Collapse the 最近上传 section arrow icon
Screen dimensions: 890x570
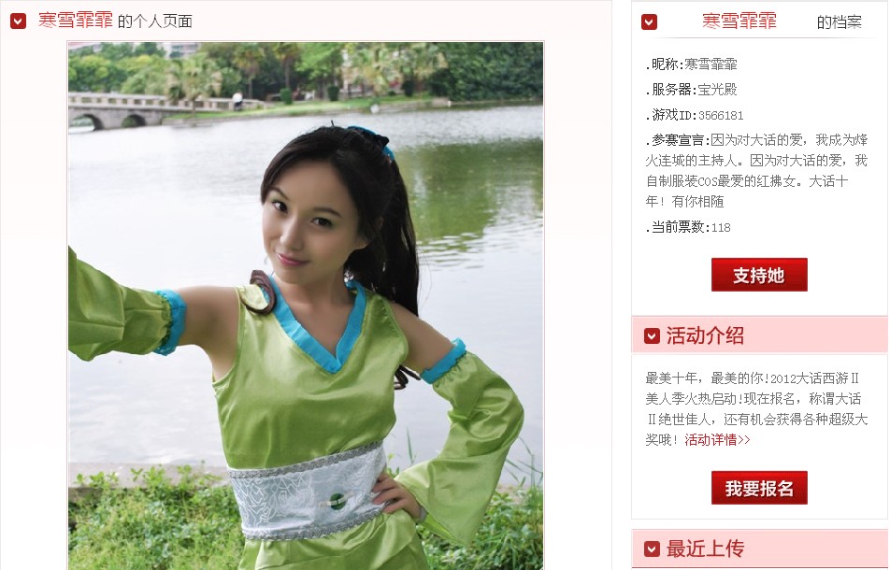652,549
